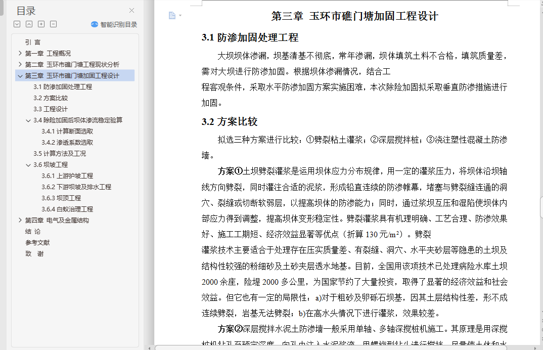Expand 第一章 工程概况 chevron
This screenshot has width=543, height=350.
(20, 53)
